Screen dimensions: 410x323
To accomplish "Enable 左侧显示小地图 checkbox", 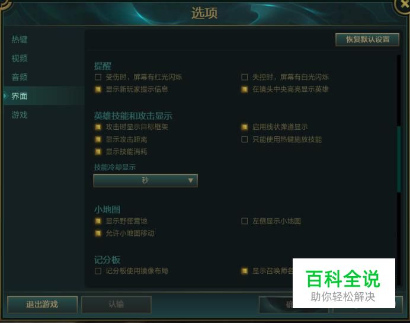I will click(x=245, y=221).
